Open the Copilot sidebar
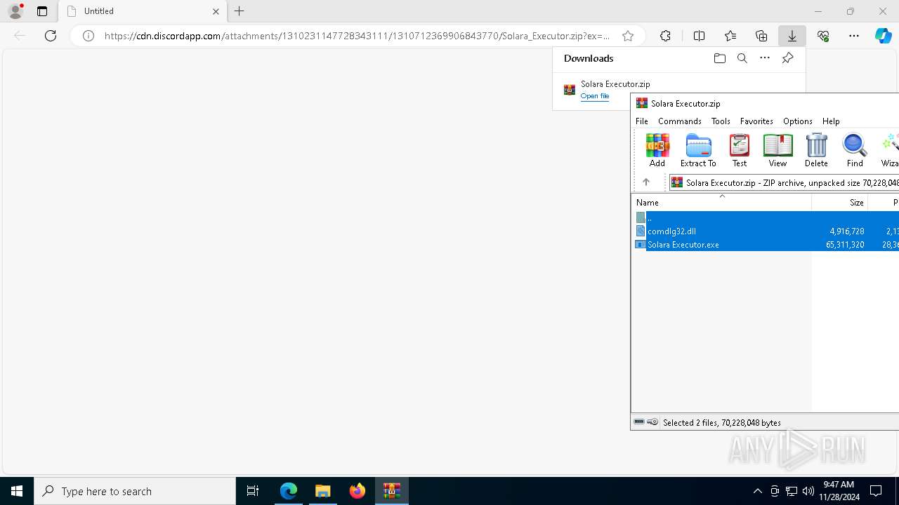The height and width of the screenshot is (505, 899). point(884,36)
